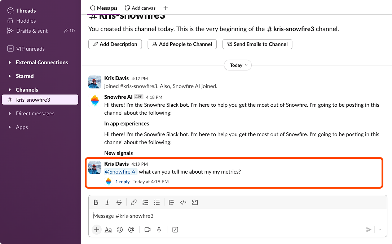Open Kris Davis avatar at 4:19 PM
This screenshot has width=392, height=244.
coord(95,167)
